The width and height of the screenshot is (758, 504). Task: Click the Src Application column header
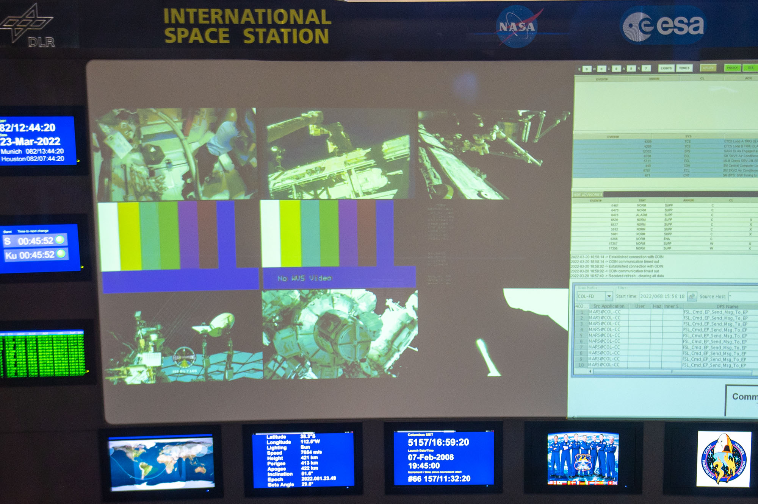coord(609,306)
